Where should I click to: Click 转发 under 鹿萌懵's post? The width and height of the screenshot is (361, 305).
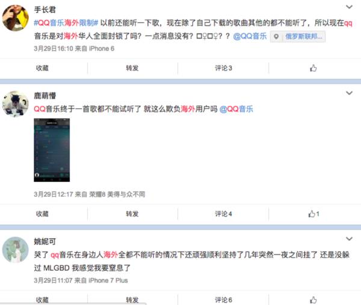point(132,214)
